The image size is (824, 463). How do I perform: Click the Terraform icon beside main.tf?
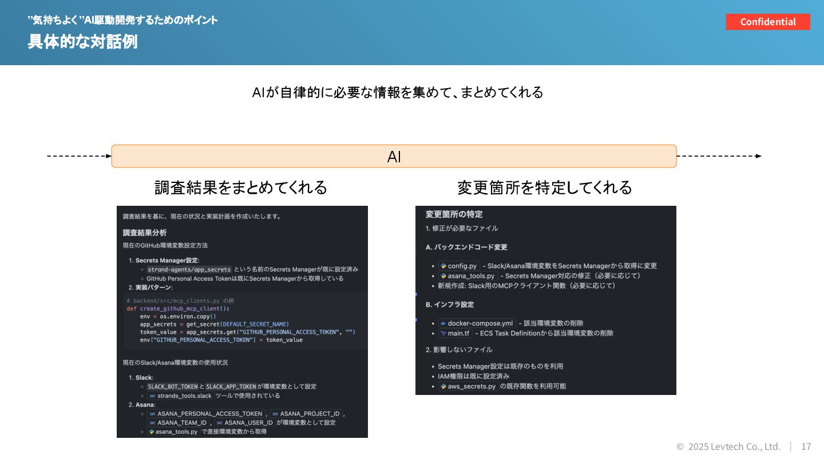[443, 333]
